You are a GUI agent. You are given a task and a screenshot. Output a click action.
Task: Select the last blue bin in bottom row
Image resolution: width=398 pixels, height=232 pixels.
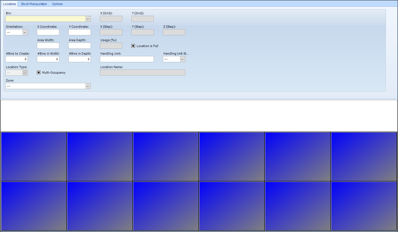pyautogui.click(x=364, y=206)
